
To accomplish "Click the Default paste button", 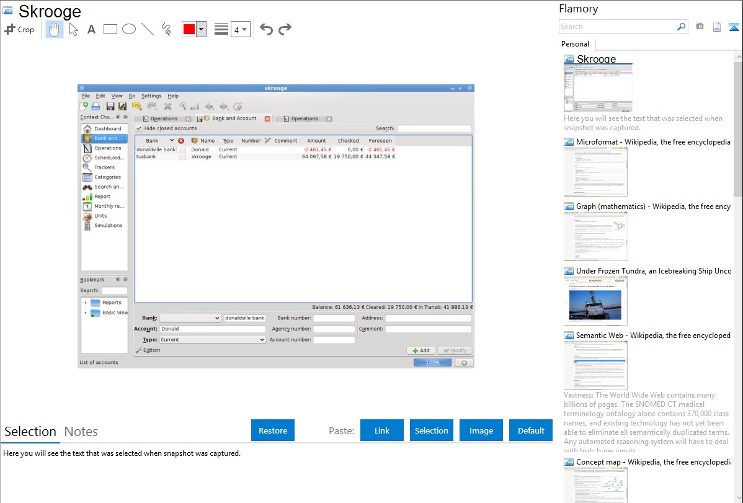I will [531, 430].
